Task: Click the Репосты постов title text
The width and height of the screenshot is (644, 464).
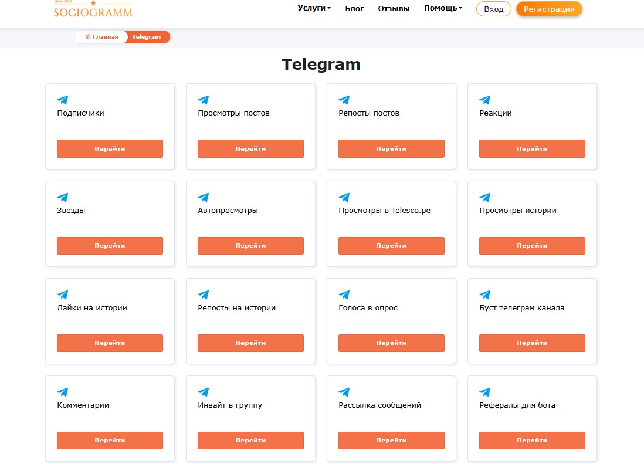Action: pyautogui.click(x=369, y=113)
